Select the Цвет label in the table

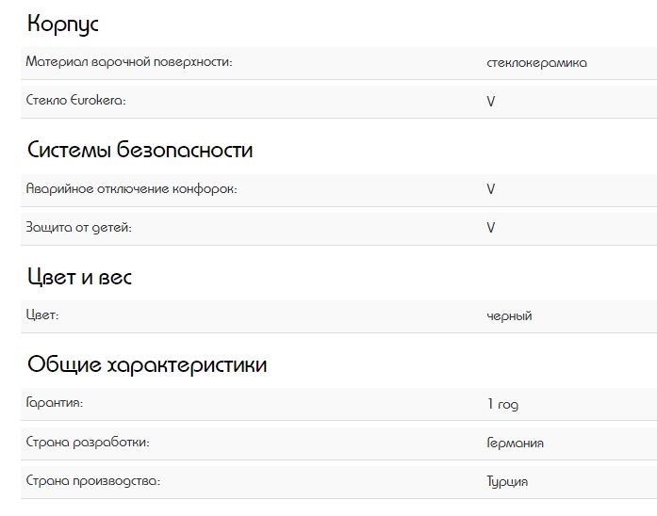[42, 315]
